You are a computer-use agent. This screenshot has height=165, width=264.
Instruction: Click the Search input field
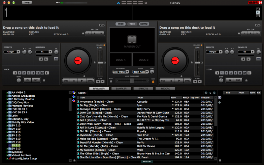point(145,93)
